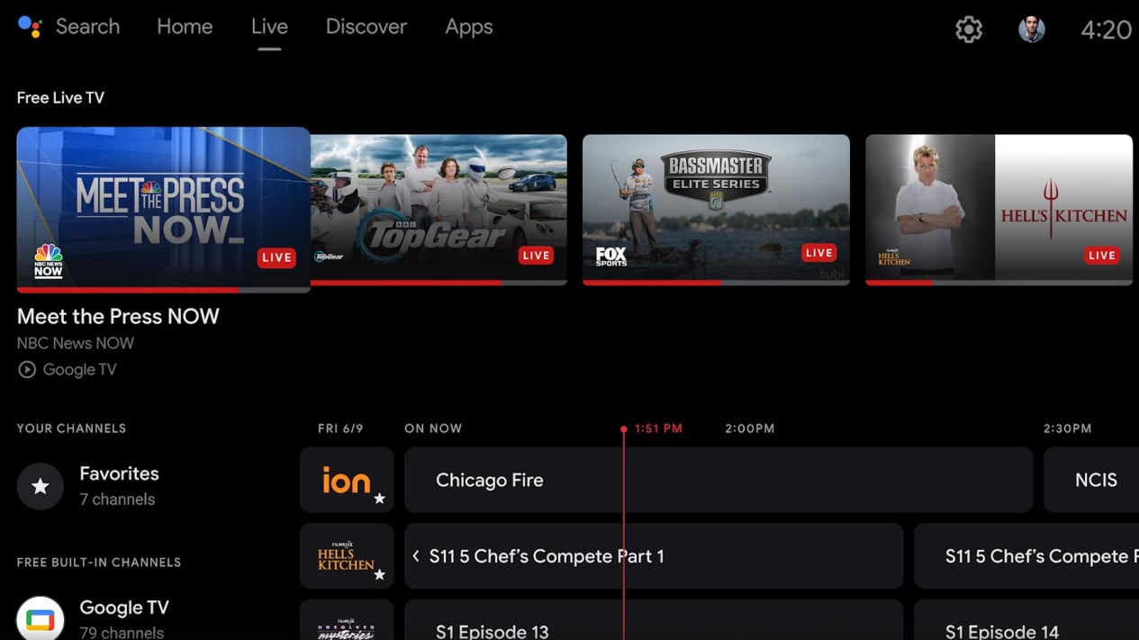Screen dimensions: 1139x640
Task: Choose the ion channel logo in the guide
Action: [x=347, y=480]
